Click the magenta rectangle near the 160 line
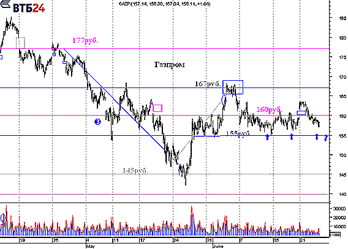Image resolution: width=348 pixels, height=249 pixels. [157, 108]
